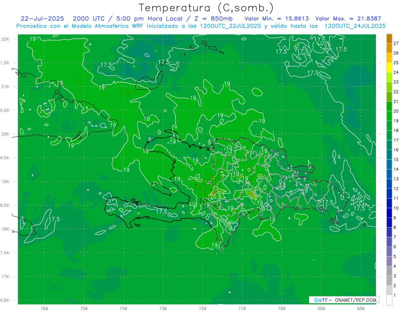This screenshot has height=313, width=405.
Task: Click the '71W' longitude axis label
Action: (242, 308)
